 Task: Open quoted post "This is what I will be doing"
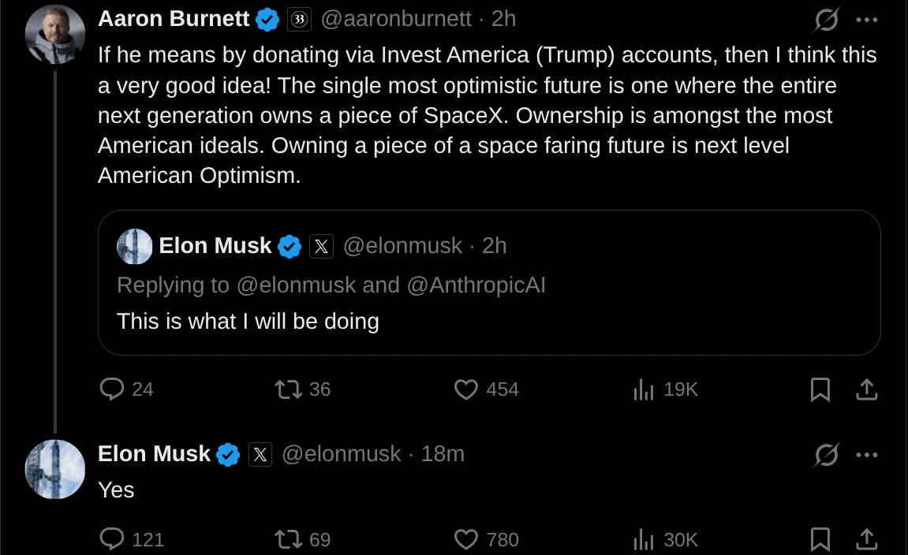[x=489, y=282]
